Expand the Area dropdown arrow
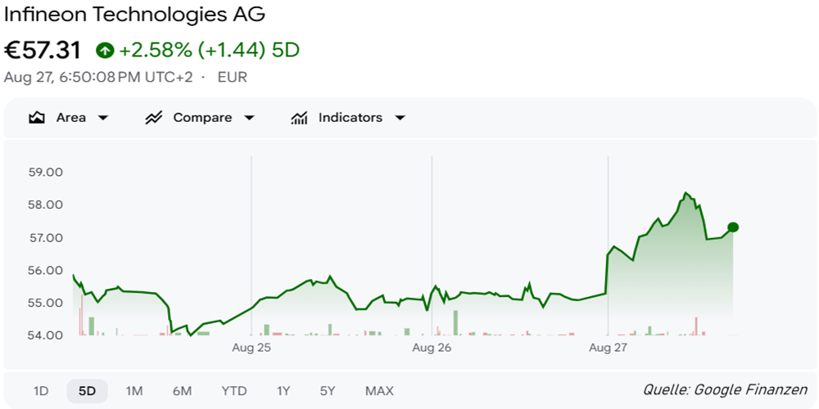Viewport: 819px width, 409px height. tap(103, 118)
